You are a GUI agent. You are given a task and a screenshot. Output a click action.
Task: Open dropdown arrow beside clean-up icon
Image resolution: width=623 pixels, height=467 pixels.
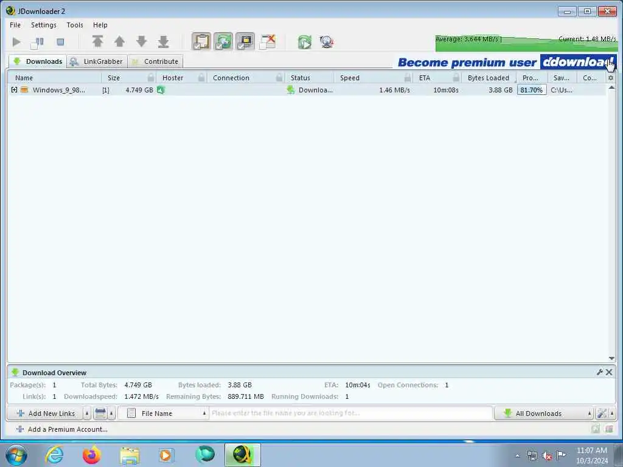pos(112,413)
